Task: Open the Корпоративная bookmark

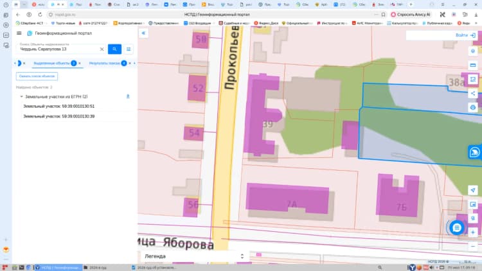Action: 128,23
